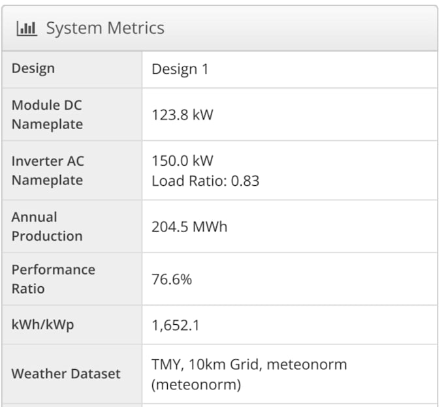
Task: Select the 204.5 MWh value
Action: [x=189, y=227]
